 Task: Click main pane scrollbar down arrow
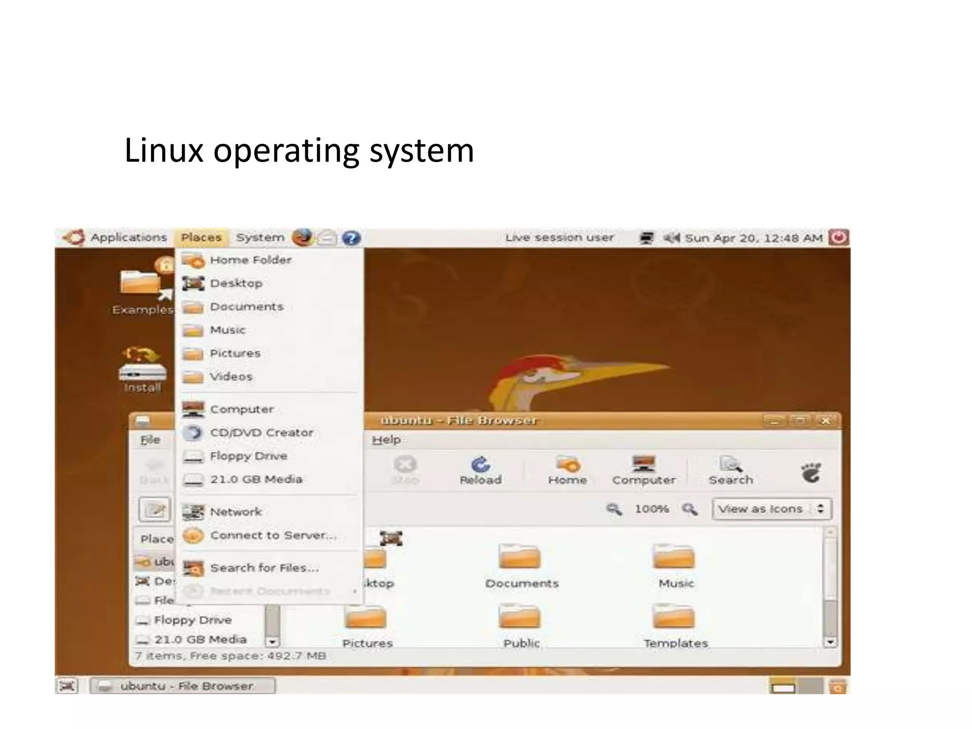click(830, 642)
